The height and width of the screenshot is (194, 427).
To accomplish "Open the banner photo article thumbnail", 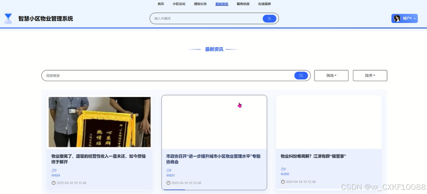I will click(x=99, y=122).
